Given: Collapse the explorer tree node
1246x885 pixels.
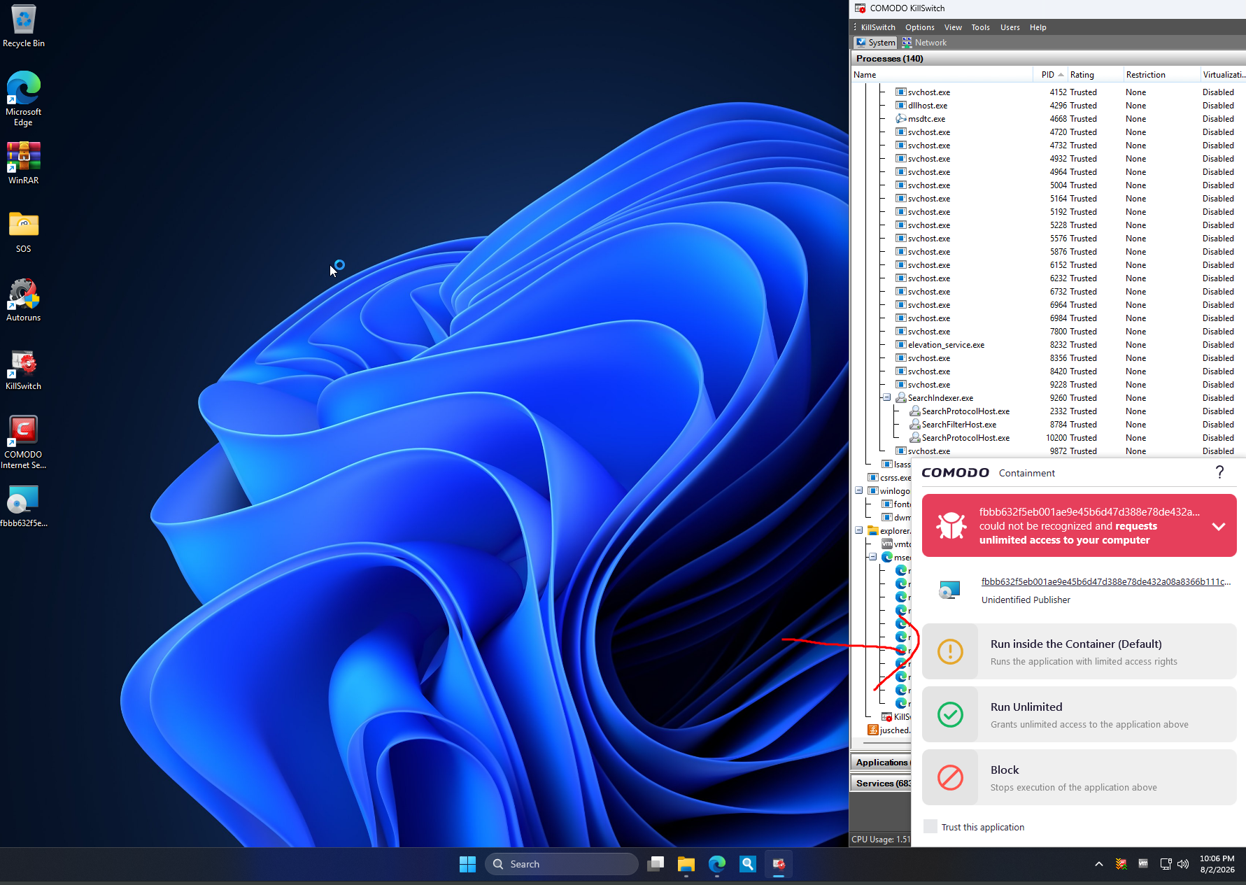Looking at the screenshot, I should (x=859, y=530).
